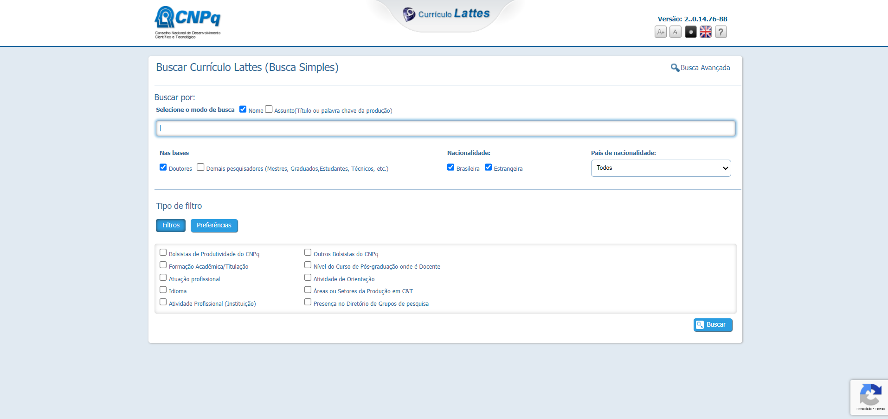Open País de nacionalidade dropdown

pyautogui.click(x=661, y=168)
